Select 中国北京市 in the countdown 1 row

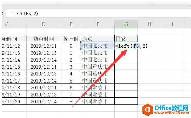click(x=98, y=53)
